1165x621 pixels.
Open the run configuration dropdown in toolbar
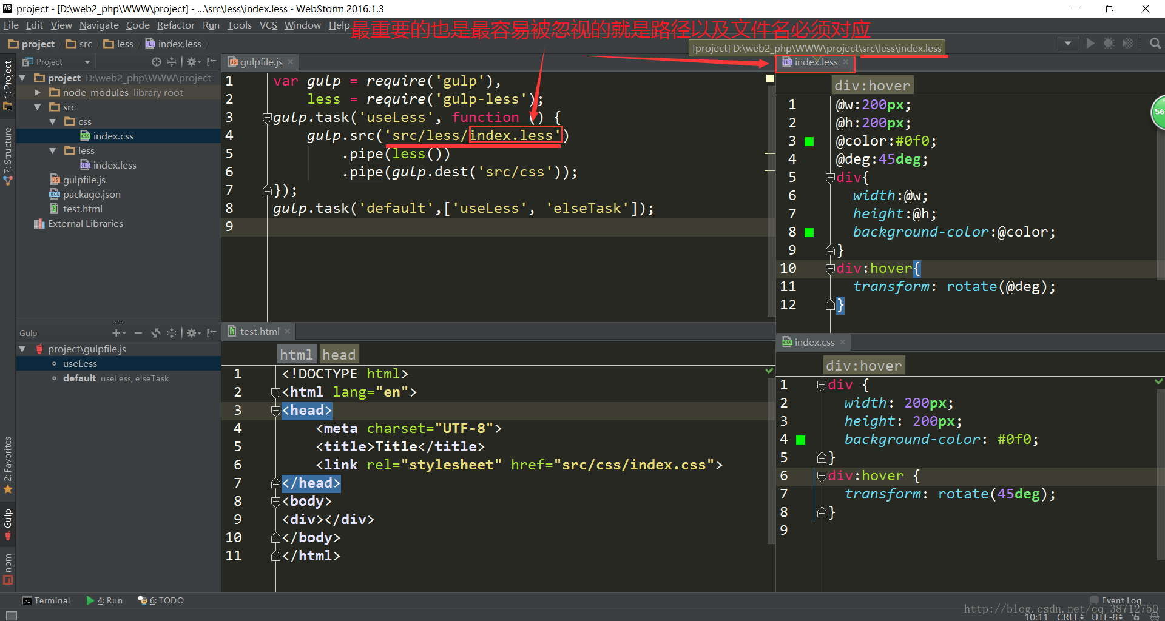click(1068, 44)
